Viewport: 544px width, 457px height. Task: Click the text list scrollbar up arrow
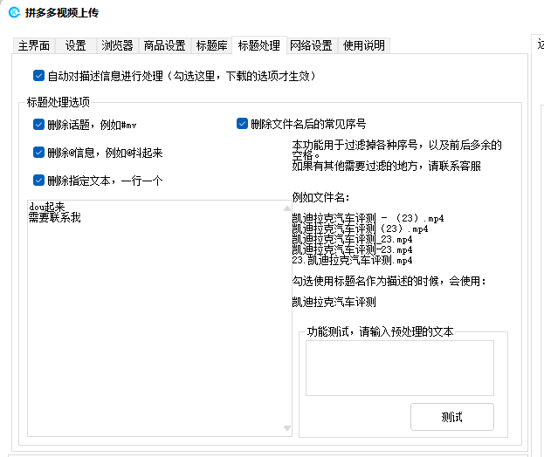pos(287,208)
